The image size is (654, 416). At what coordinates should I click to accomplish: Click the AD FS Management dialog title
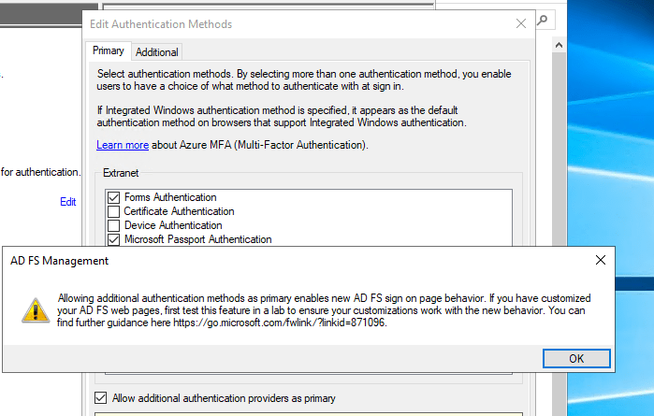[59, 261]
